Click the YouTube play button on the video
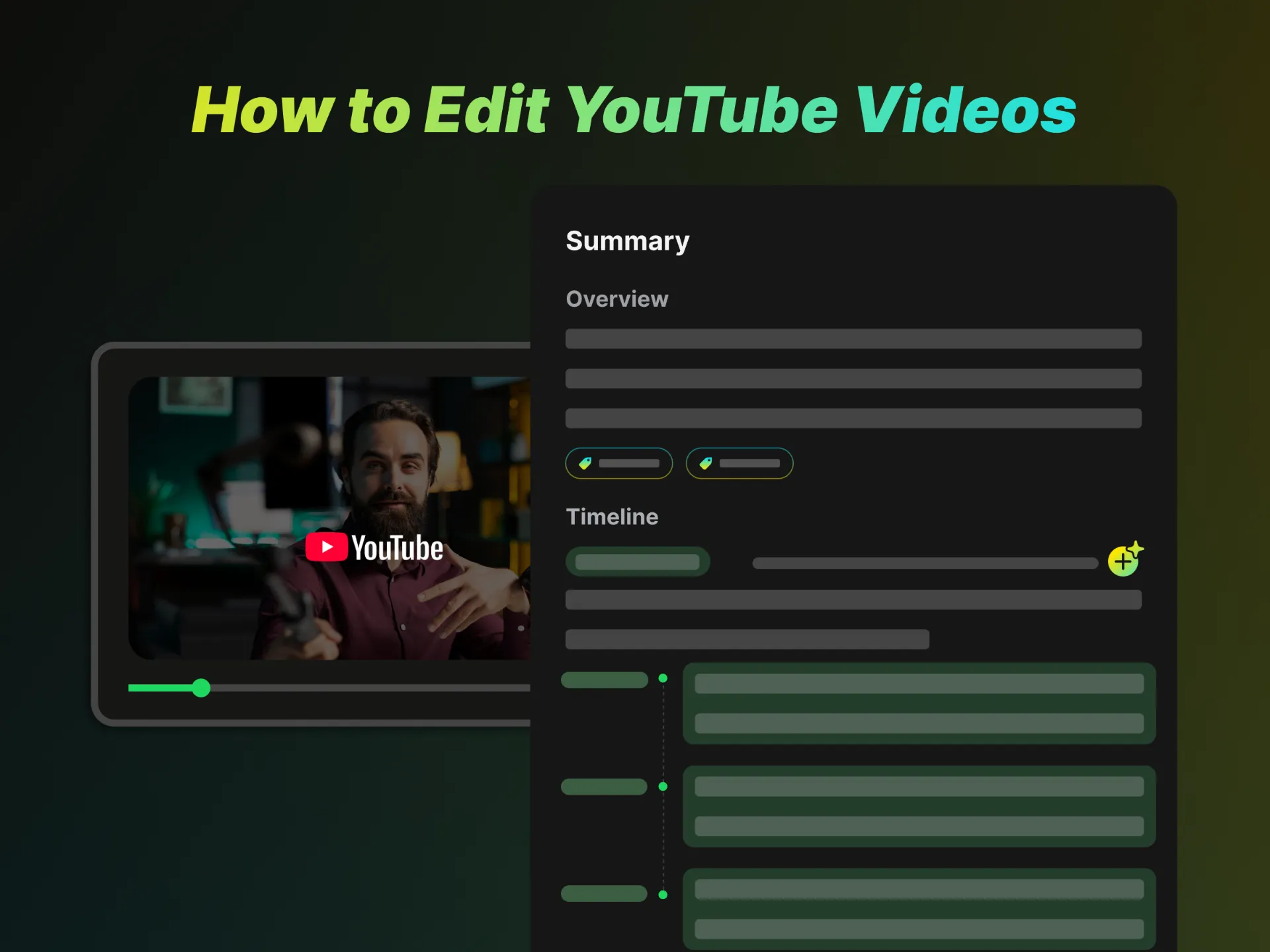 (327, 546)
